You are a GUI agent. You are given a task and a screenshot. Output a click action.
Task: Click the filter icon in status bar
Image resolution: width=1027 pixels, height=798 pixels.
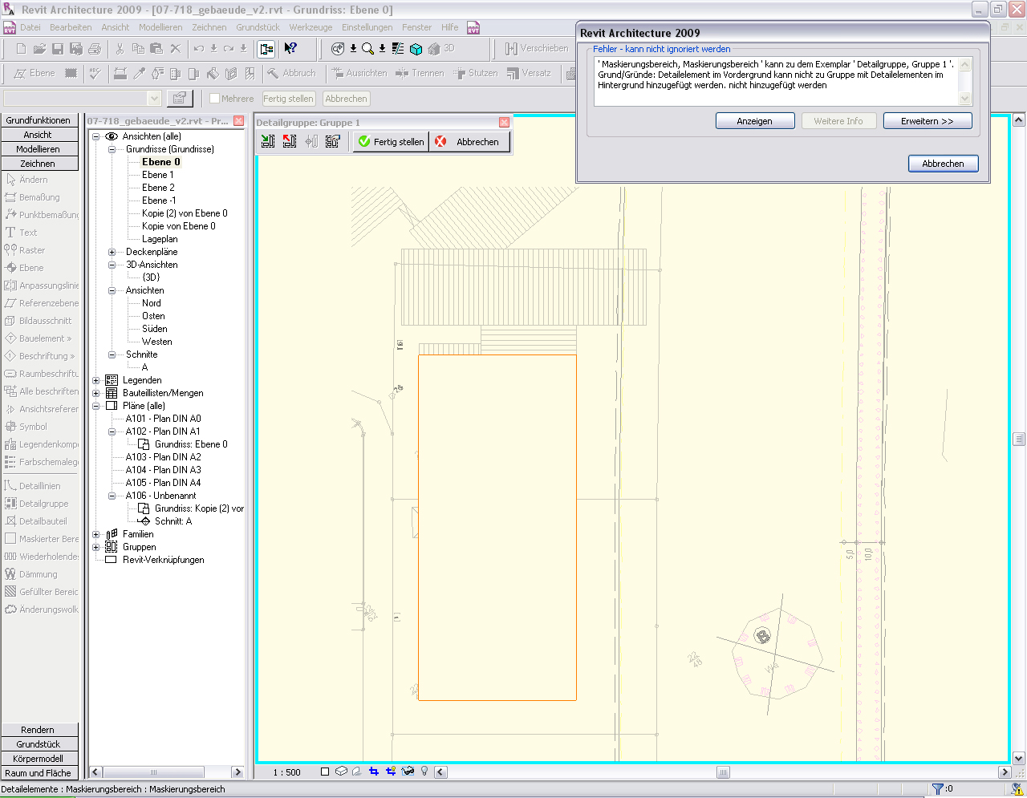(937, 789)
